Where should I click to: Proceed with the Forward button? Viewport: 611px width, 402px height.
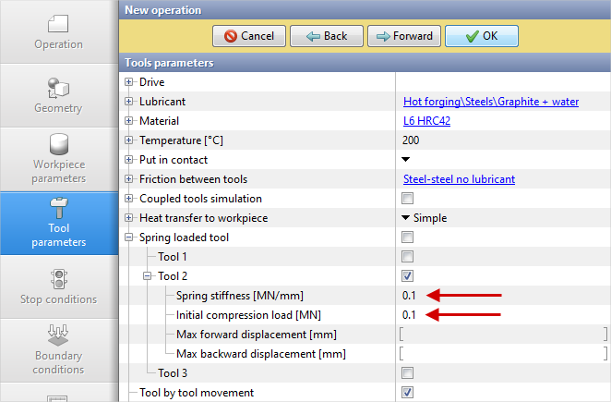[403, 36]
